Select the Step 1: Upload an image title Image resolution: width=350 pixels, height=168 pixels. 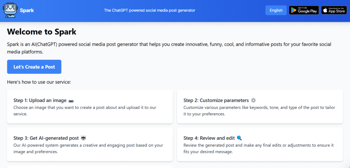(x=40, y=101)
